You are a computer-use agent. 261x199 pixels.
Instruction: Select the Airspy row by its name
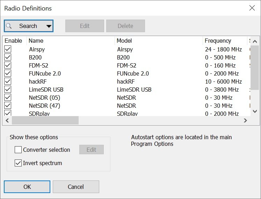(x=37, y=49)
